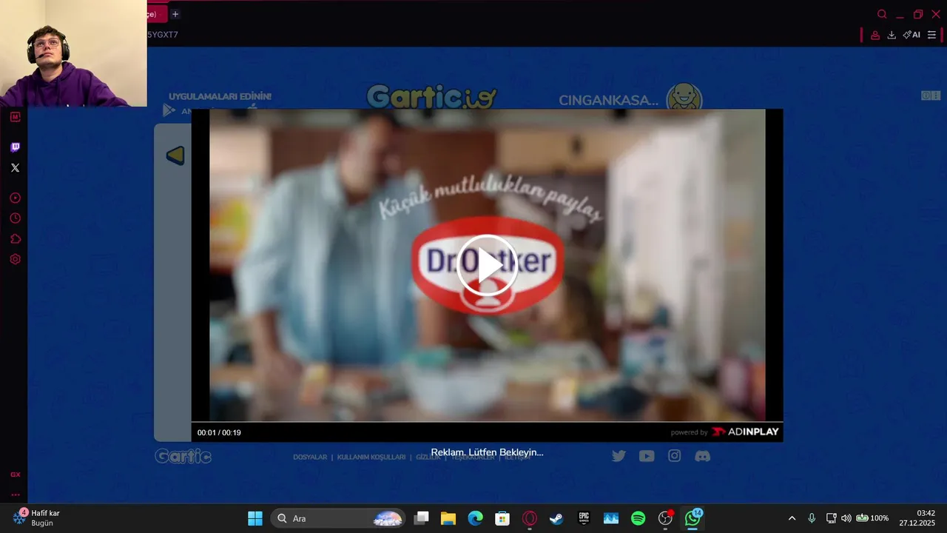Click the footer Gartic logo
Screen dimensions: 947x533
(183, 456)
